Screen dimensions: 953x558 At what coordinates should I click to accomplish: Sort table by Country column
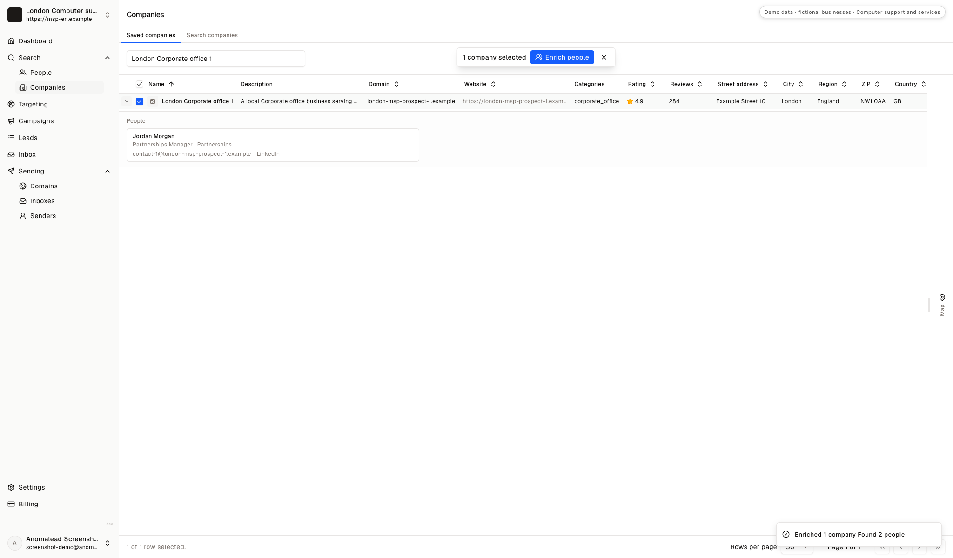click(910, 84)
